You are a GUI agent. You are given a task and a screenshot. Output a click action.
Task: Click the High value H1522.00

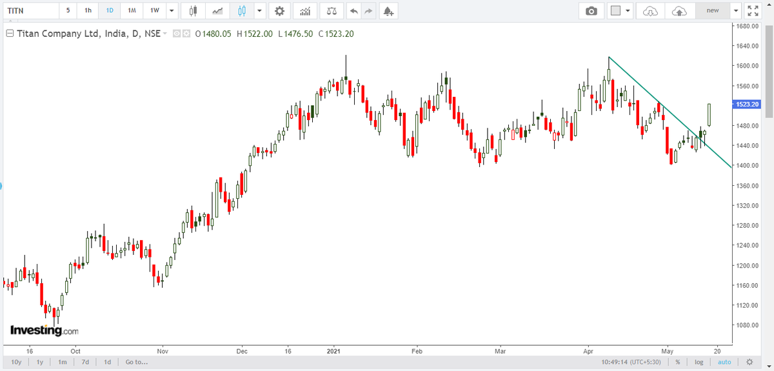(253, 34)
